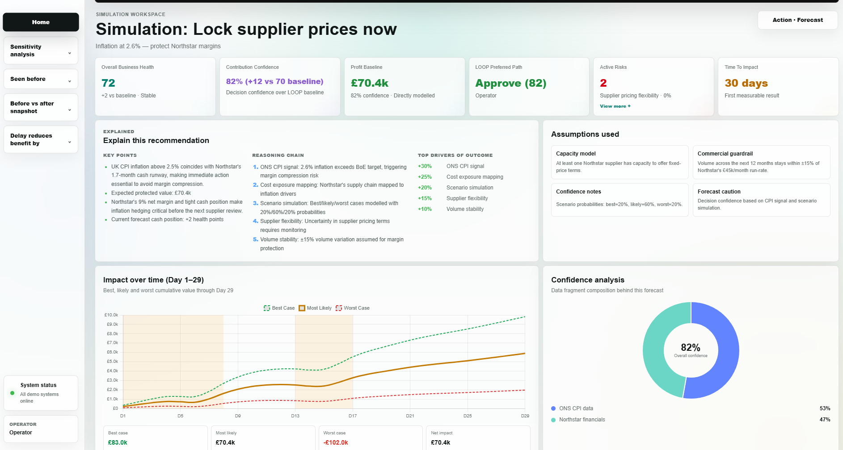Select the Contribution Confidence card
Image resolution: width=843 pixels, height=450 pixels.
point(280,87)
